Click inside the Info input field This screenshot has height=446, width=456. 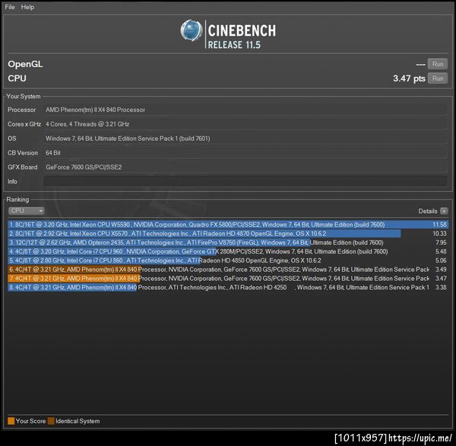245,181
